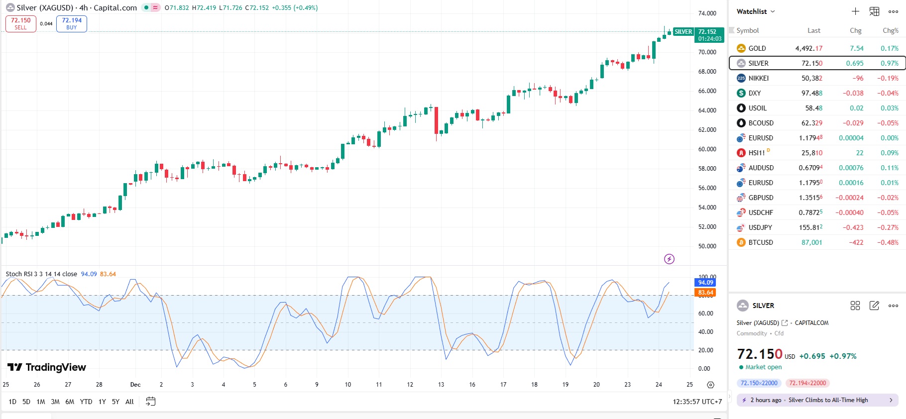Image resolution: width=906 pixels, height=419 pixels.
Task: Sort watchlist by the Chg% column header
Action: [x=890, y=30]
